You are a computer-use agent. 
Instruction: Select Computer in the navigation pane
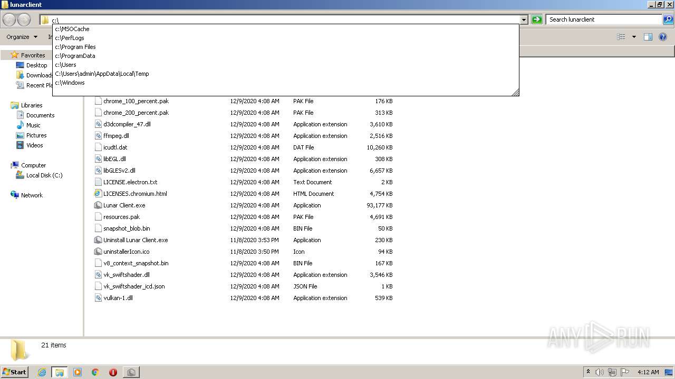click(33, 165)
